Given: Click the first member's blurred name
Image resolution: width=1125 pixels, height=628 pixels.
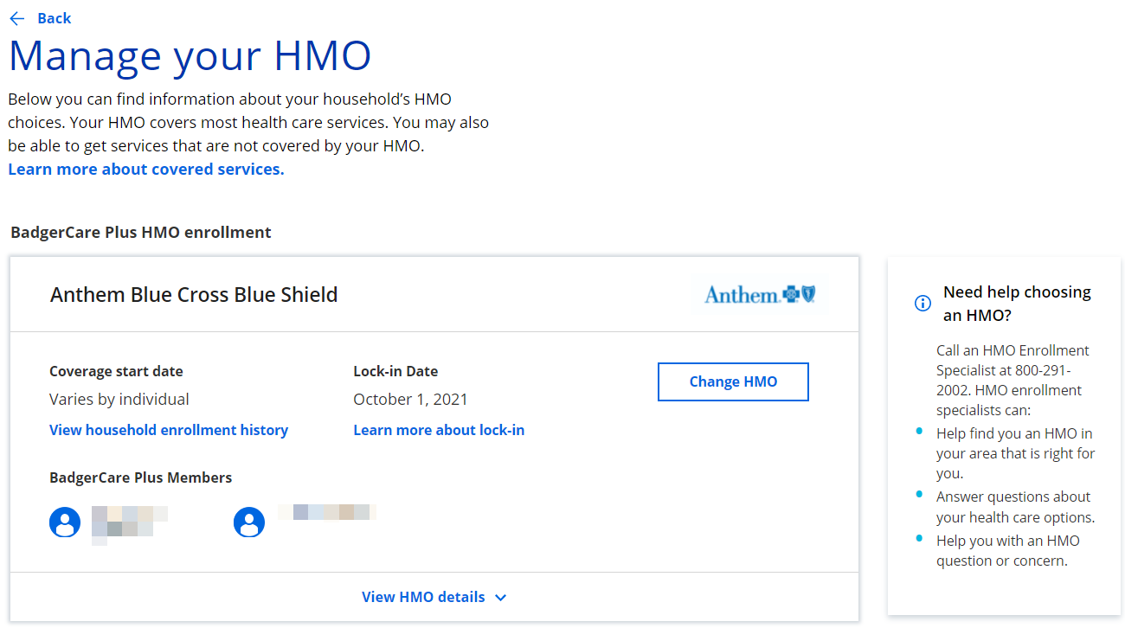Looking at the screenshot, I should [128, 522].
